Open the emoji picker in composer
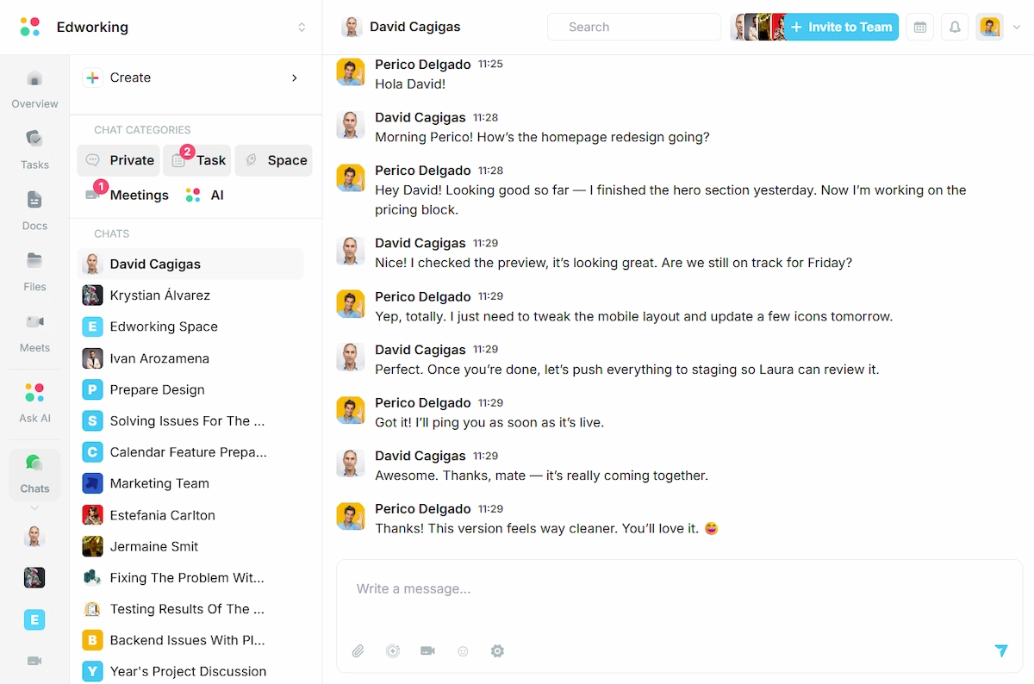This screenshot has width=1034, height=684. click(463, 651)
